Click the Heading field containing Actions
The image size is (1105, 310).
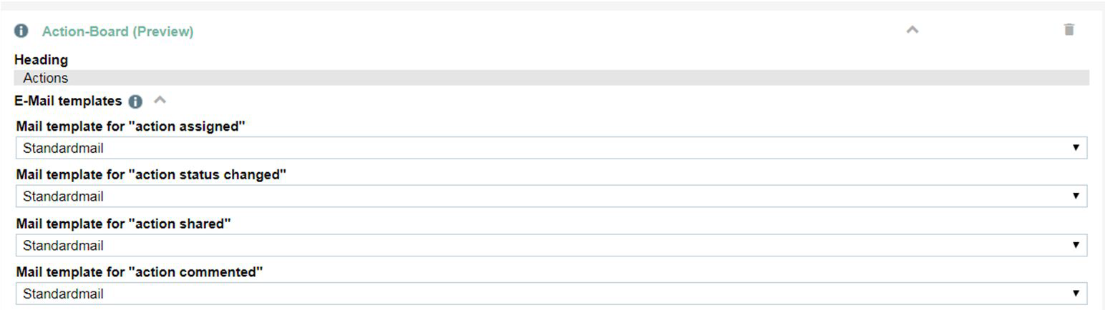[551, 78]
